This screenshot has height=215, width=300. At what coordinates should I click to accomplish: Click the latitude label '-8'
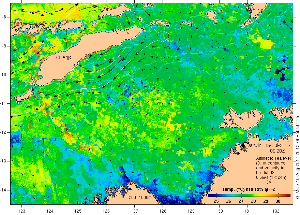(4, 17)
